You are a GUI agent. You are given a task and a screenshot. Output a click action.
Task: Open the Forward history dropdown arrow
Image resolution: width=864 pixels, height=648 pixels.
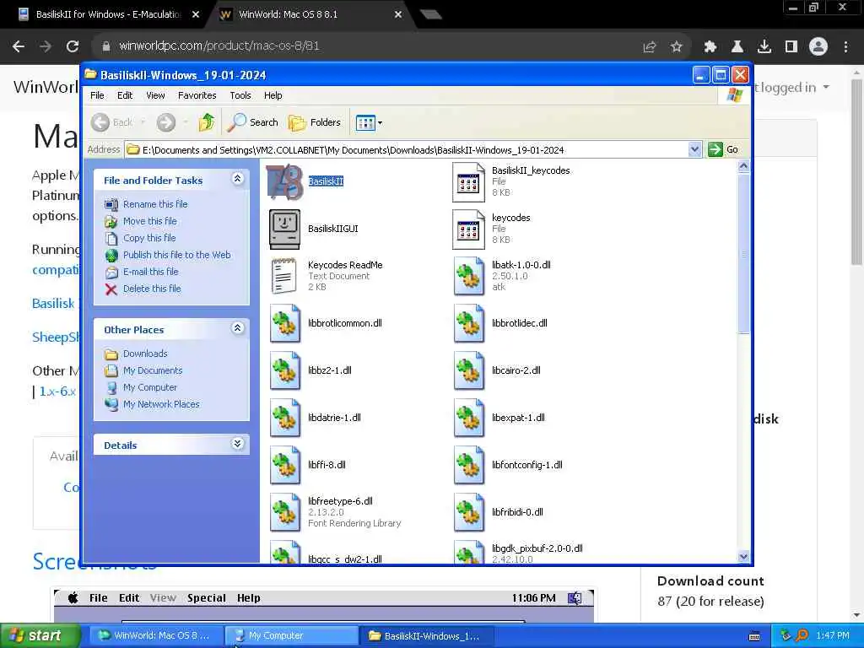point(185,122)
